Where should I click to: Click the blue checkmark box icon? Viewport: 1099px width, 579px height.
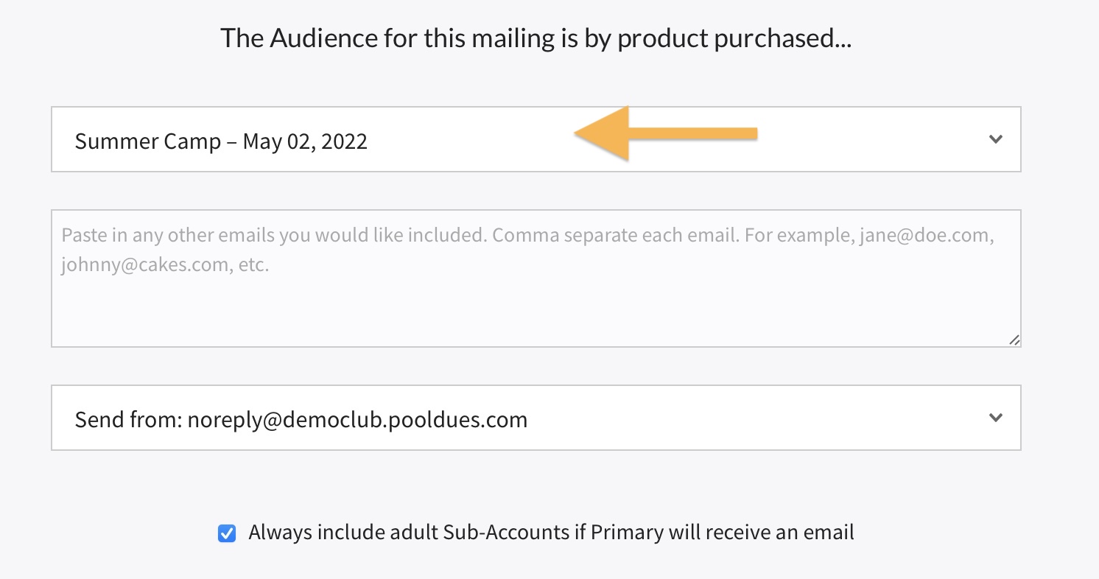227,533
